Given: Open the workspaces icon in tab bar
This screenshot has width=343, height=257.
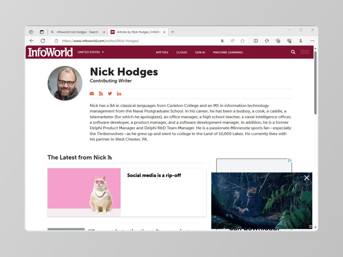Looking at the screenshot, I should pyautogui.click(x=31, y=32).
